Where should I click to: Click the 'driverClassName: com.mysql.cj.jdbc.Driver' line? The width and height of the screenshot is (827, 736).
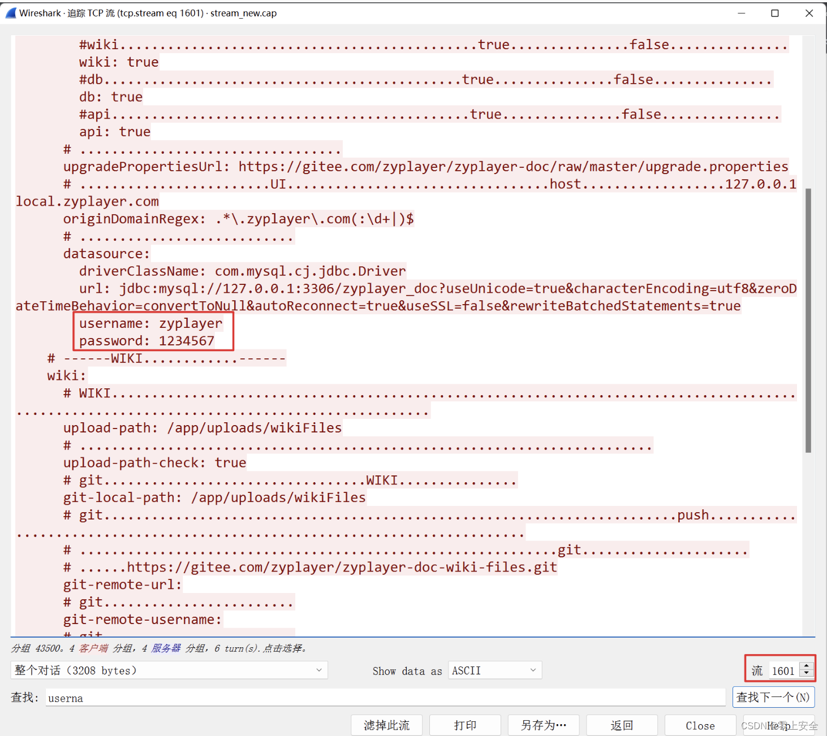point(242,271)
